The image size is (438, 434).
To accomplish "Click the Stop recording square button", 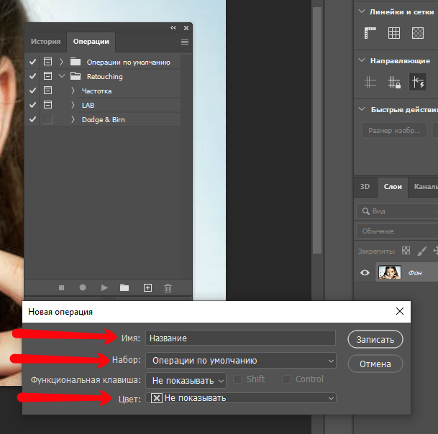I will 61,287.
